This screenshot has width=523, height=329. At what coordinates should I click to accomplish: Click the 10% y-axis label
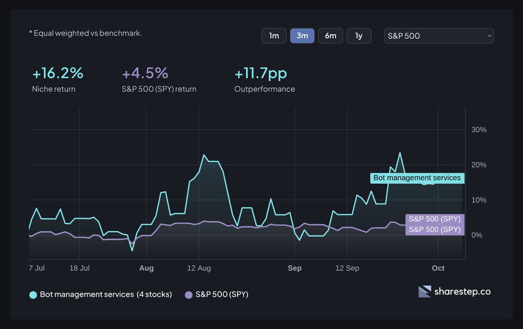tap(479, 200)
